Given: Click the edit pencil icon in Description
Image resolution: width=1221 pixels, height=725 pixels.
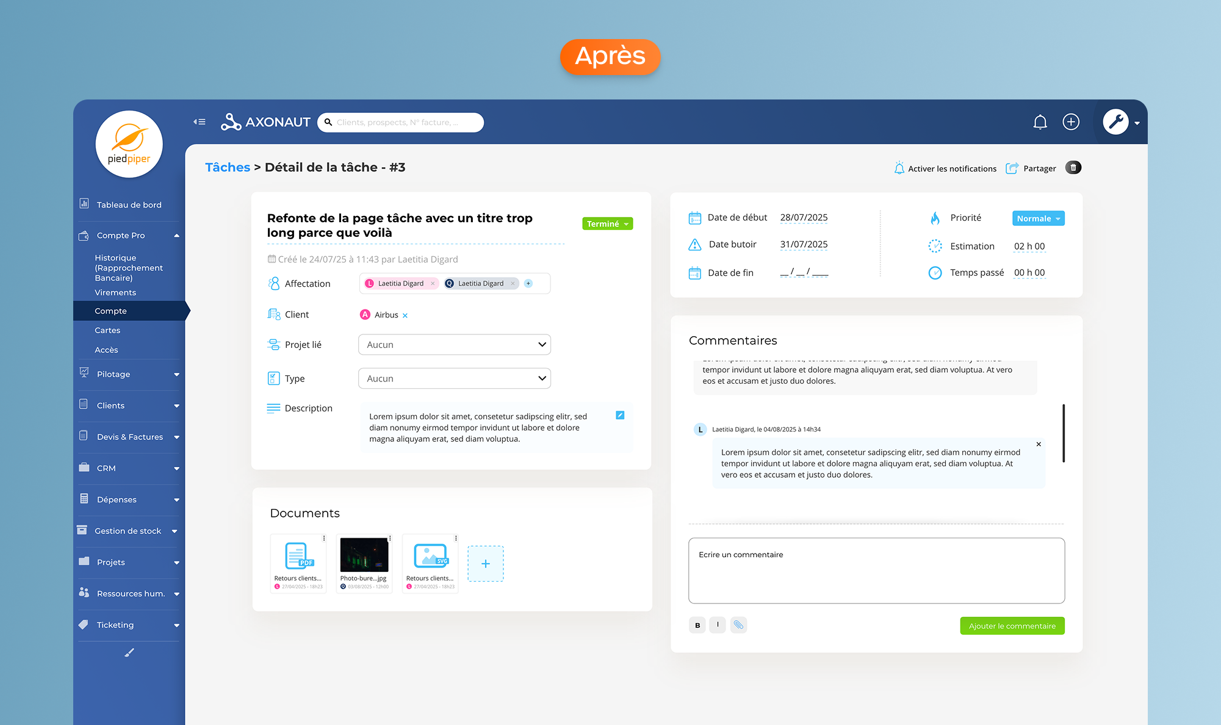Looking at the screenshot, I should pyautogui.click(x=620, y=415).
